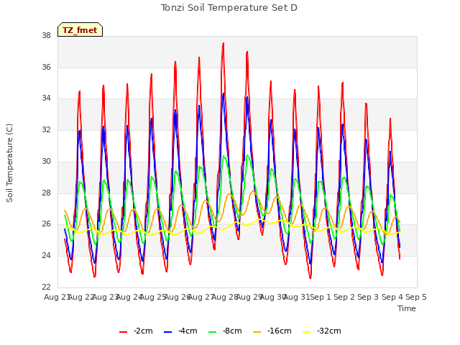The image size is (460, 345).
Task: Click the Aug 28 x-axis tick label
Action: 225,297
